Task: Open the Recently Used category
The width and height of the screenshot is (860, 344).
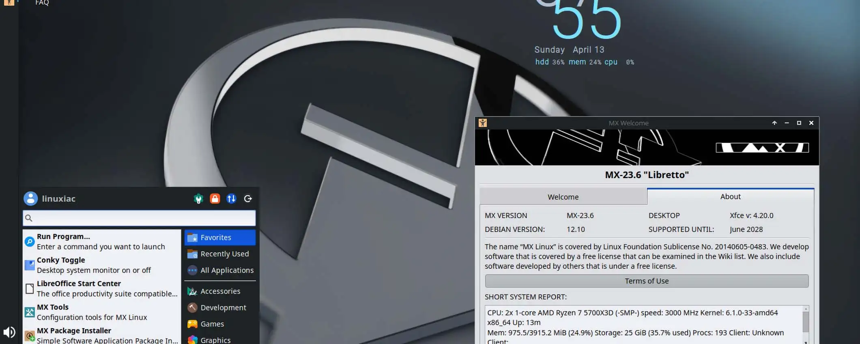Action: coord(220,254)
